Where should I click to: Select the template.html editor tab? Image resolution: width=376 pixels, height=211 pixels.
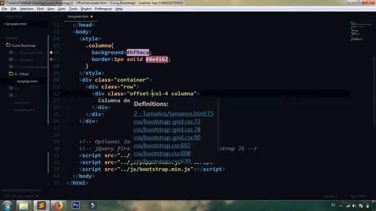(x=80, y=16)
